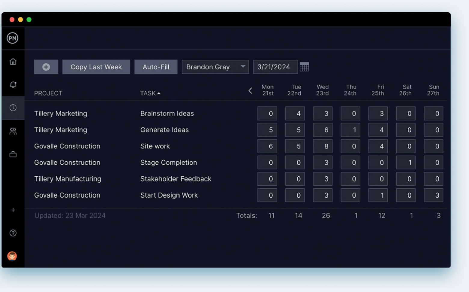The width and height of the screenshot is (469, 292).
Task: Click the user avatar at sidebar bottom
Action: point(13,256)
